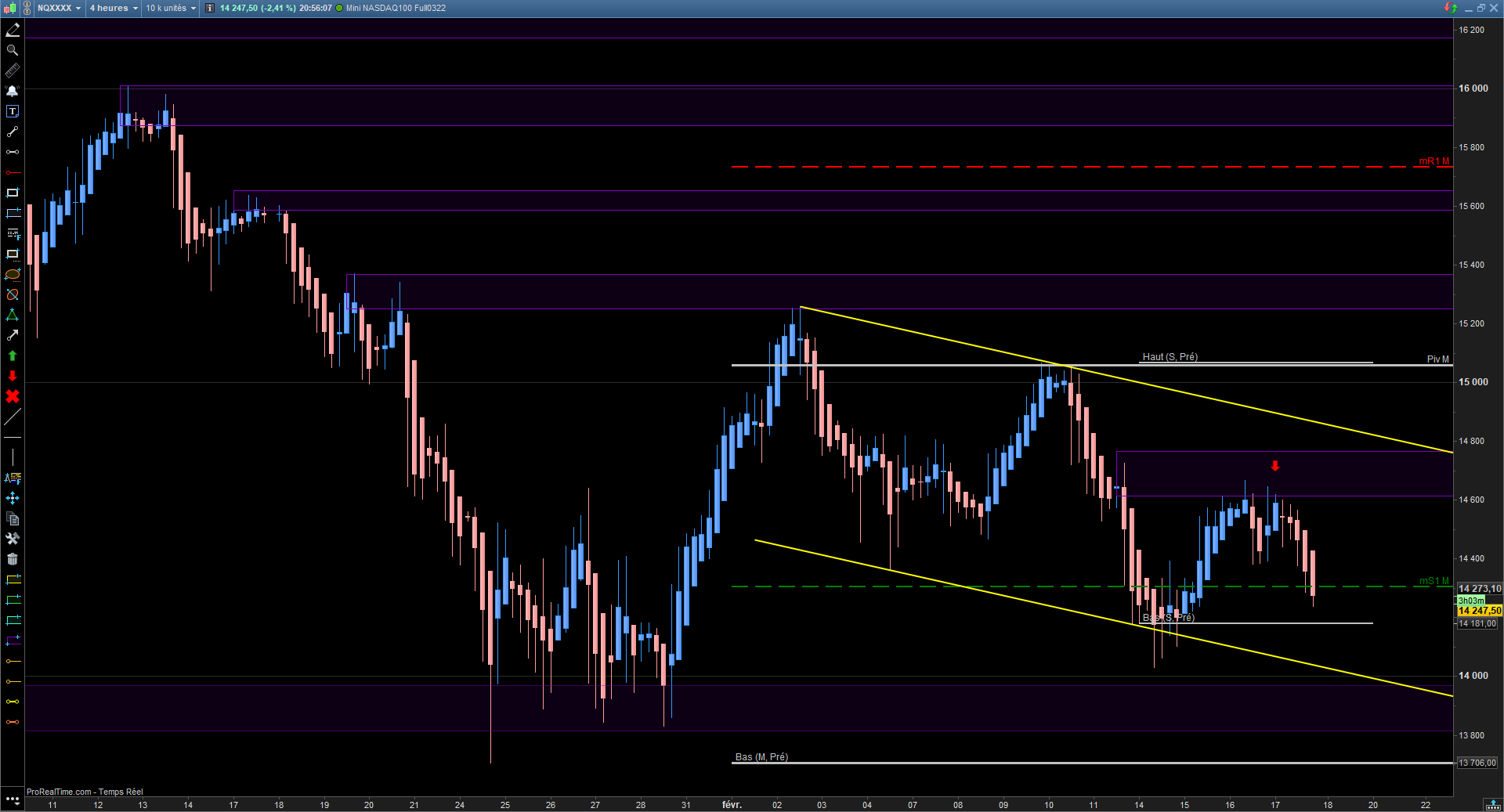Select the vertical line tool
Viewport: 1504px width, 812px height.
pyautogui.click(x=13, y=457)
